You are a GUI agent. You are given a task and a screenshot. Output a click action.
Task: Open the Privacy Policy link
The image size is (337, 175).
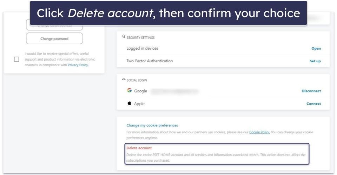pos(78,65)
